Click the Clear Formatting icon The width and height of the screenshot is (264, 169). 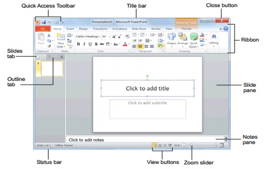127,37
